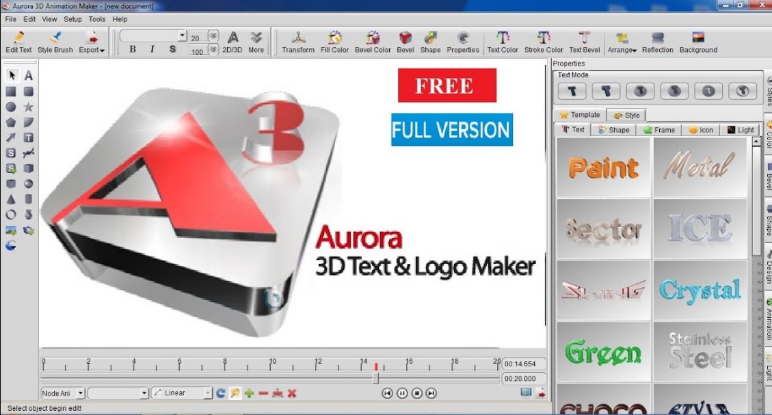772x415 pixels.
Task: Select the freehand curve tool
Action: (x=29, y=152)
